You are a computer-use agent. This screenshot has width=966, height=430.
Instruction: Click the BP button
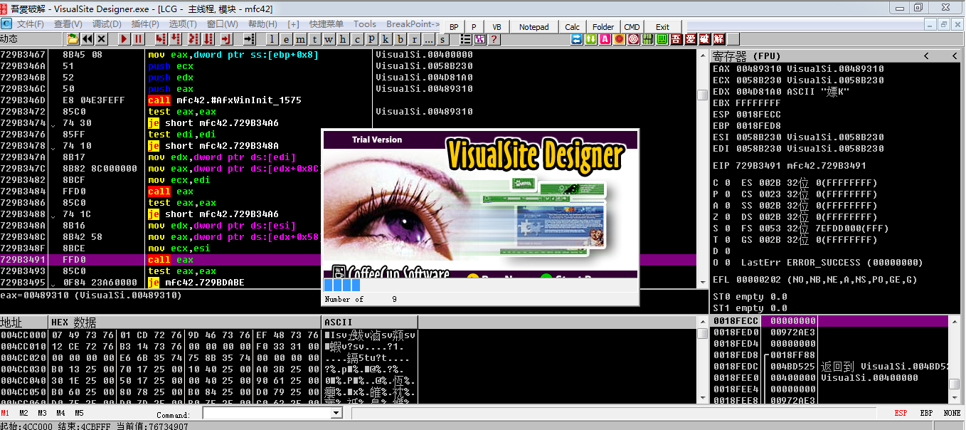click(x=454, y=26)
